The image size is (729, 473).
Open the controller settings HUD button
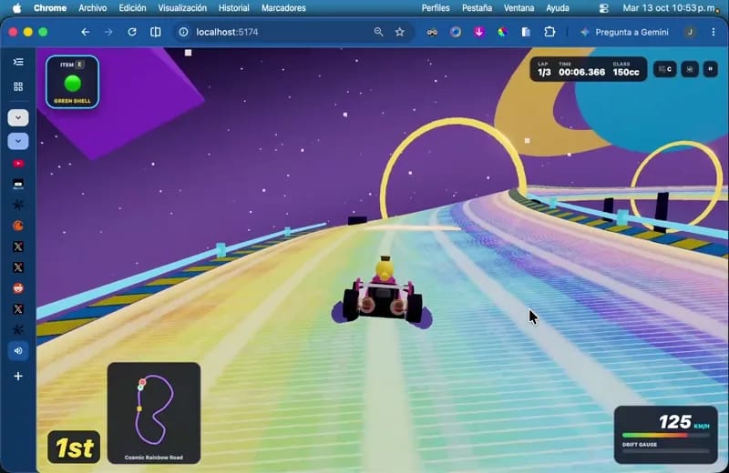click(690, 69)
